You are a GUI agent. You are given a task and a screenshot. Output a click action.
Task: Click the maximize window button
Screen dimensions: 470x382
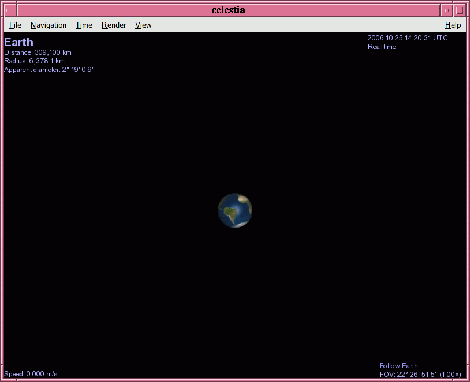(x=459, y=10)
